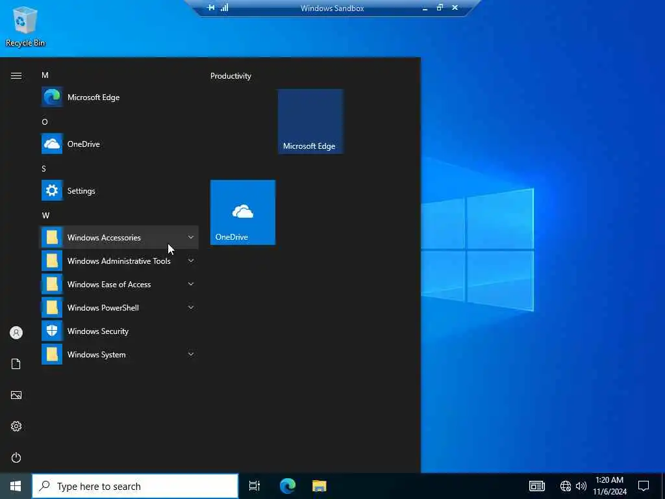Click the letter W section header
Viewport: 665px width, 499px height.
click(45, 215)
